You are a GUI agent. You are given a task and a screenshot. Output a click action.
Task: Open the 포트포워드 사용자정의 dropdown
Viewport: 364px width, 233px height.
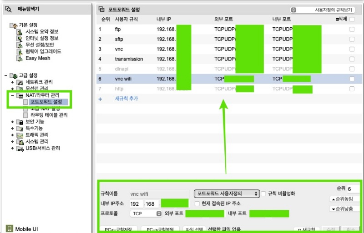coord(227,193)
